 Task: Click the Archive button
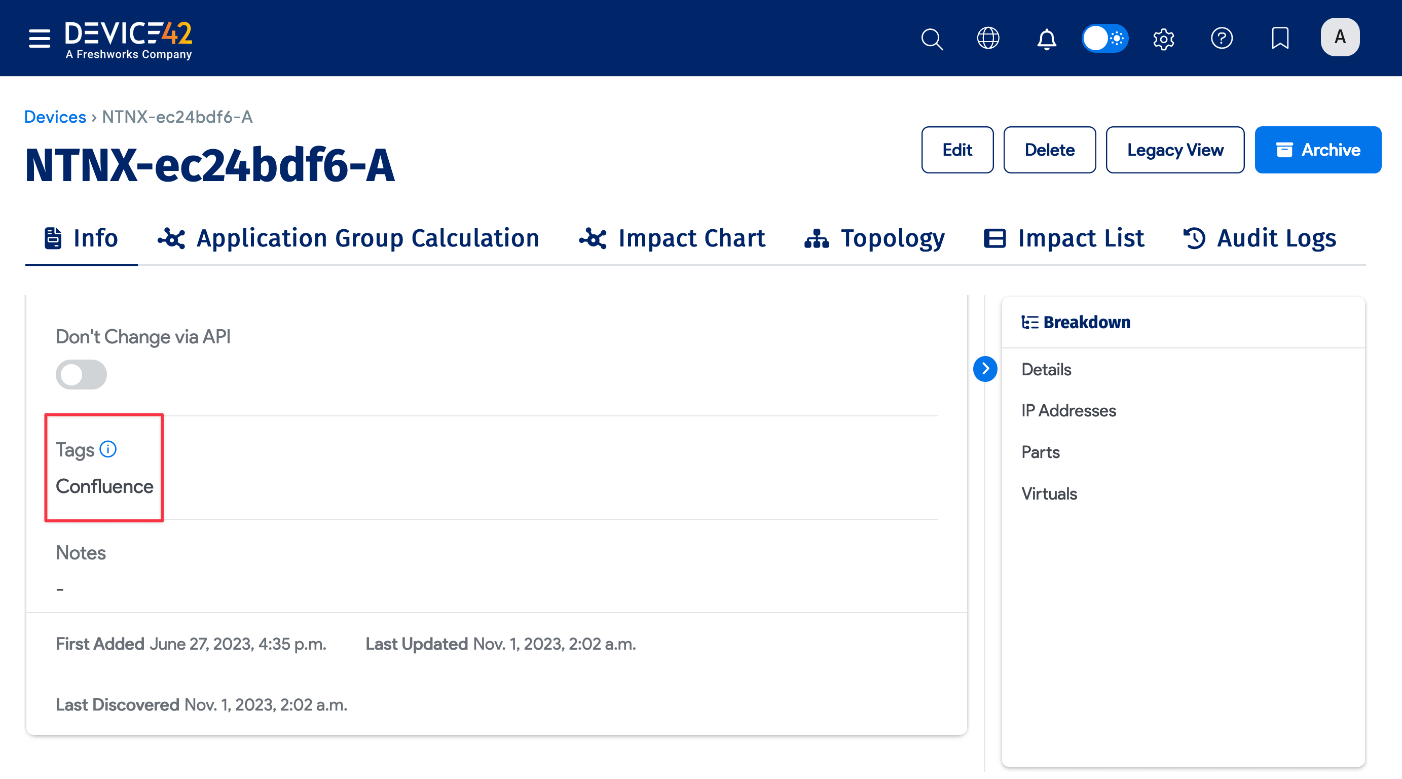[x=1318, y=150]
